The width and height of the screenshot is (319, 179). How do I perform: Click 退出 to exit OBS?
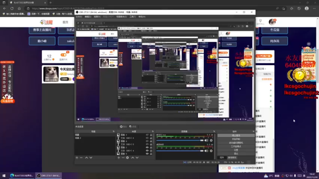[x=236, y=154]
